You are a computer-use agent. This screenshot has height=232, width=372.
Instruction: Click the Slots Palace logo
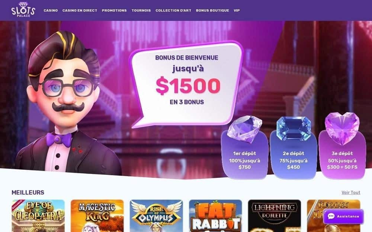(23, 10)
